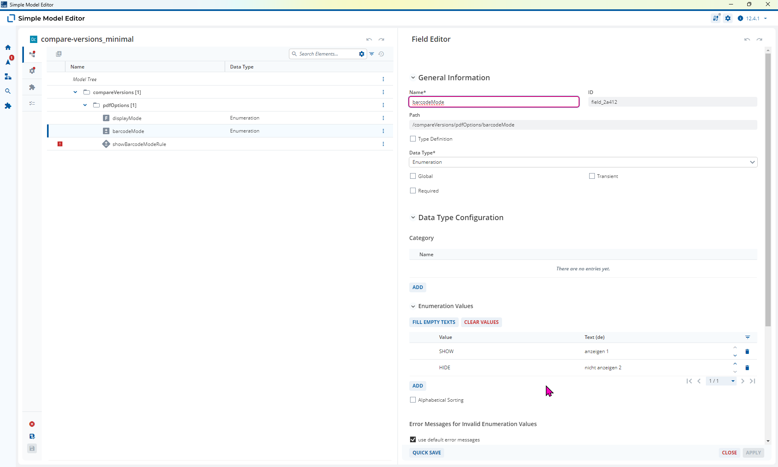Switch to the model tree tab
The width and height of the screenshot is (778, 467).
pos(32,54)
